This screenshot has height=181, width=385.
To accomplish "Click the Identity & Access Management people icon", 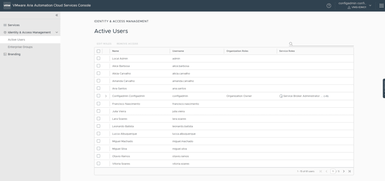I will tap(5, 32).
